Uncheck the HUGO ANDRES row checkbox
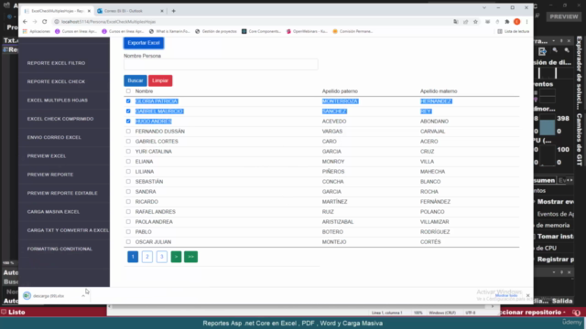The image size is (586, 329). (128, 122)
